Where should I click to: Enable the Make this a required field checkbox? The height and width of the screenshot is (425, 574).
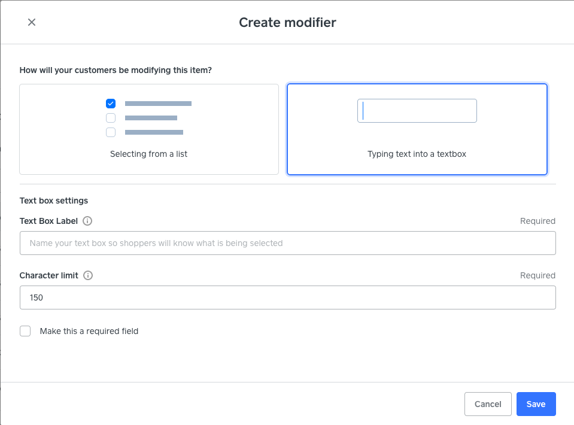25,331
